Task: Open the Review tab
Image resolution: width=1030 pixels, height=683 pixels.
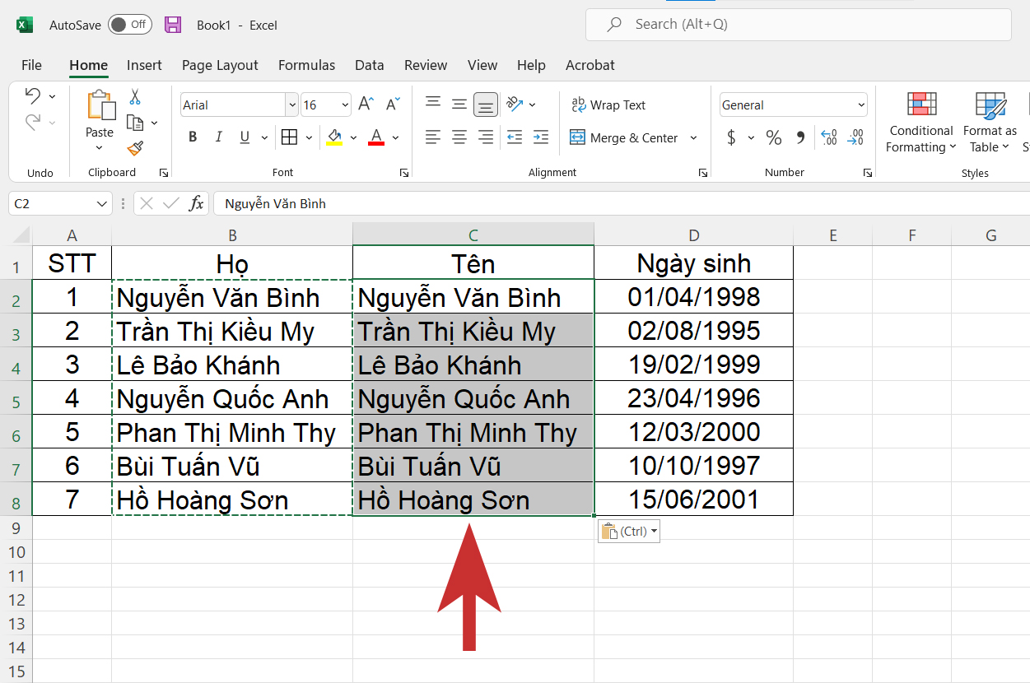Action: click(426, 65)
